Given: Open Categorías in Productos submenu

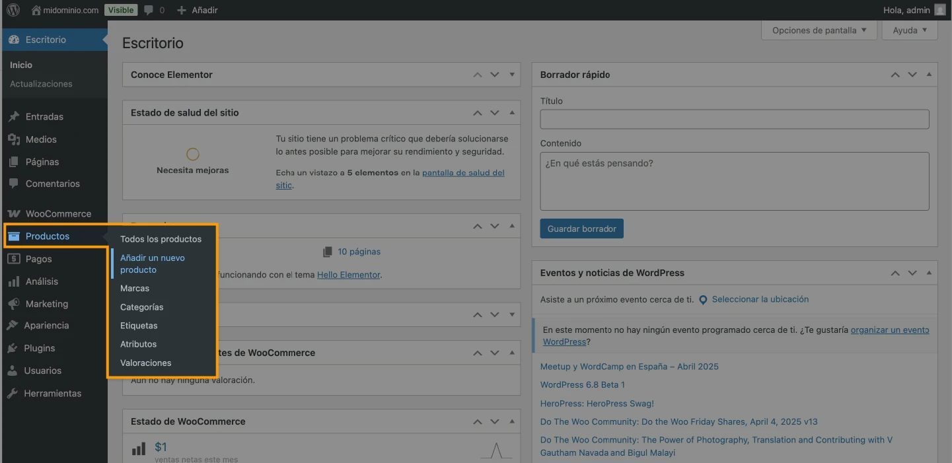Looking at the screenshot, I should point(141,307).
